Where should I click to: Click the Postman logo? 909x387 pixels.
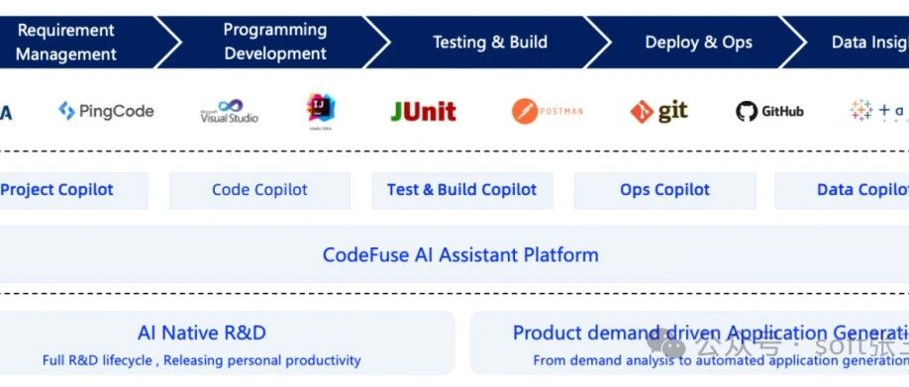pyautogui.click(x=548, y=111)
